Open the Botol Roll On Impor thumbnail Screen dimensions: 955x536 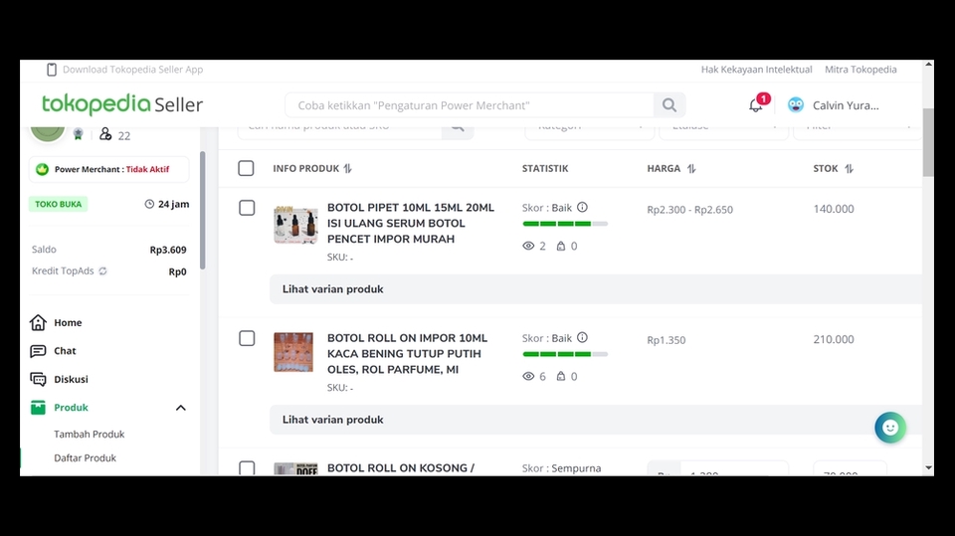tap(293, 352)
